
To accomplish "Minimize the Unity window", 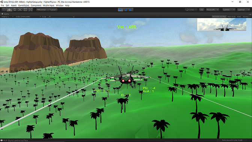I will [x=232, y=2].
